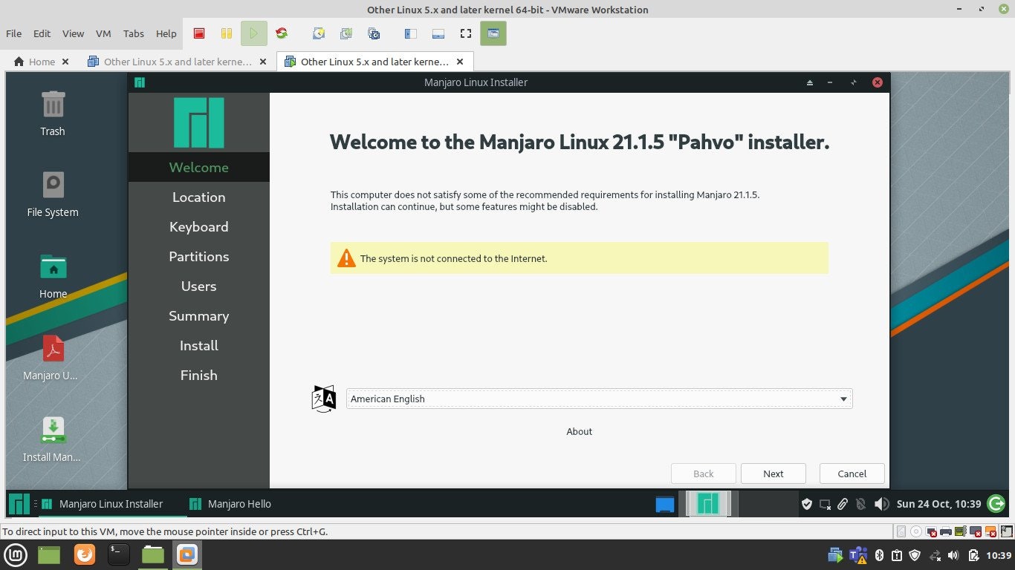The width and height of the screenshot is (1015, 570).
Task: Toggle the thumbnail bar toolbar icon
Action: [438, 33]
